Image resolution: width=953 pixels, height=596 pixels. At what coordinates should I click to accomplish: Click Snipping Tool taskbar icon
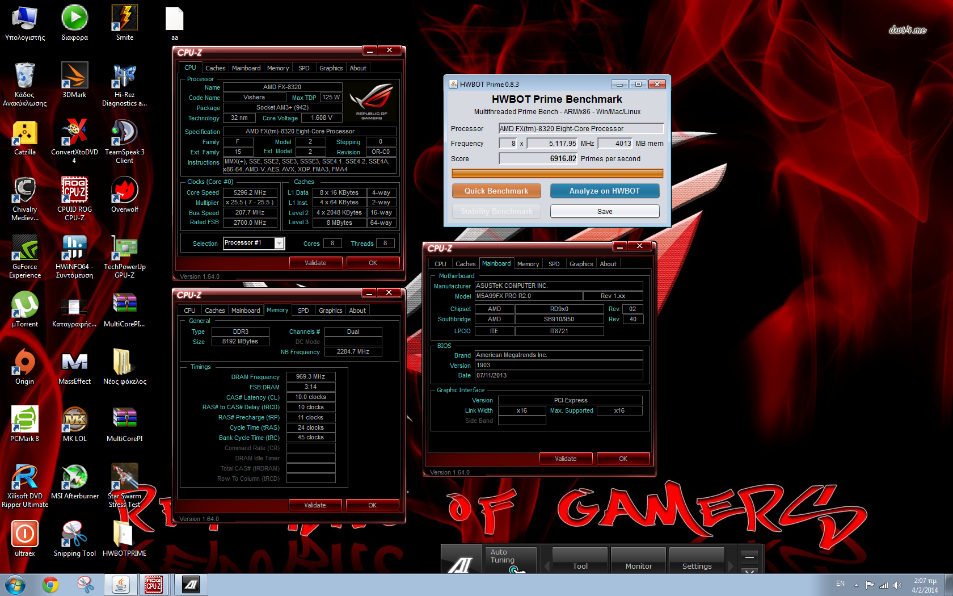(x=86, y=585)
